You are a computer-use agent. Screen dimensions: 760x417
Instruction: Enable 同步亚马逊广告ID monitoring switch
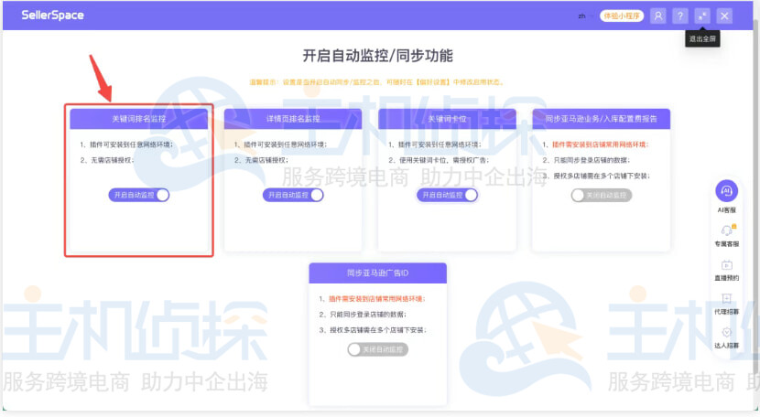pyautogui.click(x=377, y=349)
